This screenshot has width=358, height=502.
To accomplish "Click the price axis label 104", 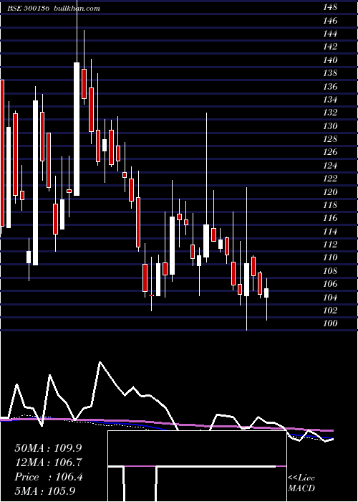I will click(x=330, y=298).
